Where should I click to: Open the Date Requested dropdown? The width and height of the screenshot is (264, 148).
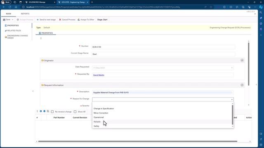point(232,68)
